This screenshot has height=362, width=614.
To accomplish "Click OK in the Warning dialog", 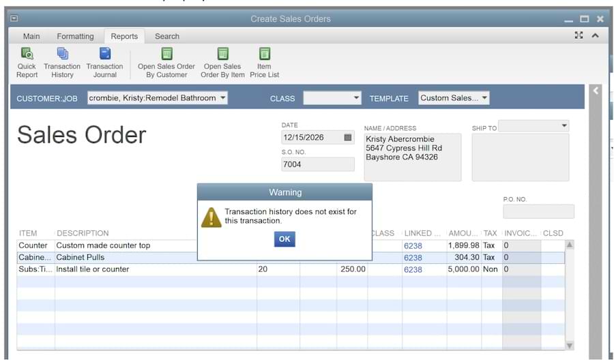I will [284, 239].
